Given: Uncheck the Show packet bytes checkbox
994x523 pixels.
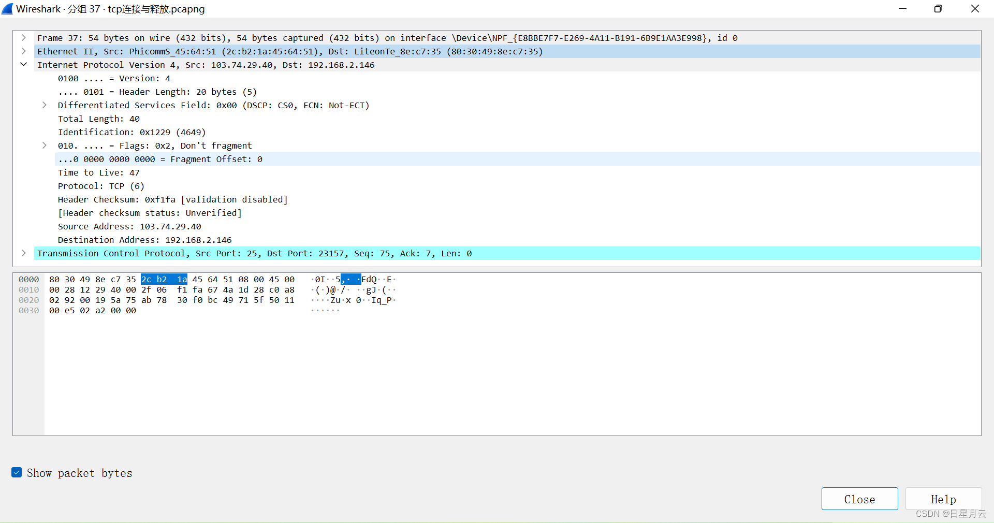Looking at the screenshot, I should click(x=17, y=472).
